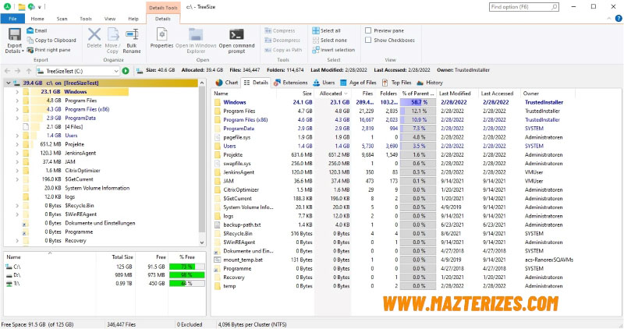624x329 pixels.
Task: Click the folder icon in title bar
Action: pyautogui.click(x=22, y=7)
